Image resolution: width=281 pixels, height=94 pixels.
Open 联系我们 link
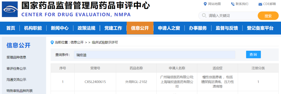242,4
